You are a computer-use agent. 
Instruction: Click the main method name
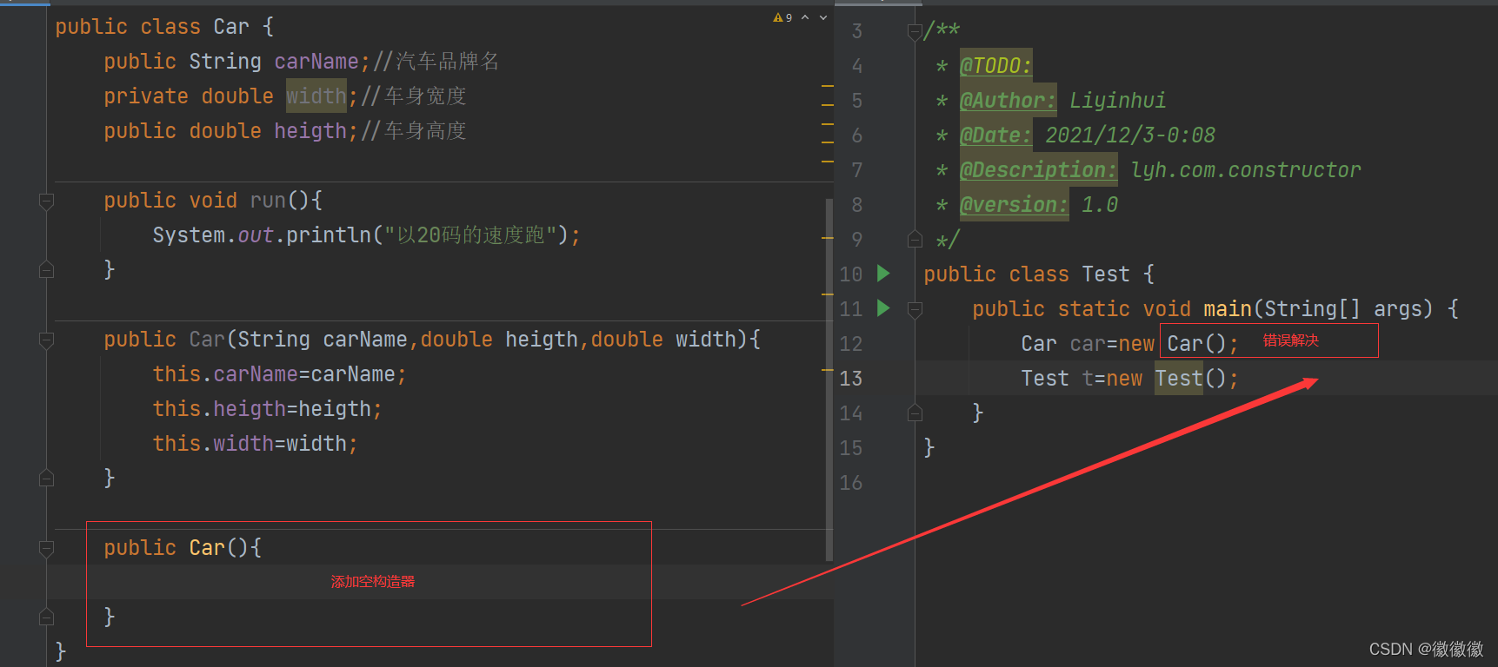1228,309
